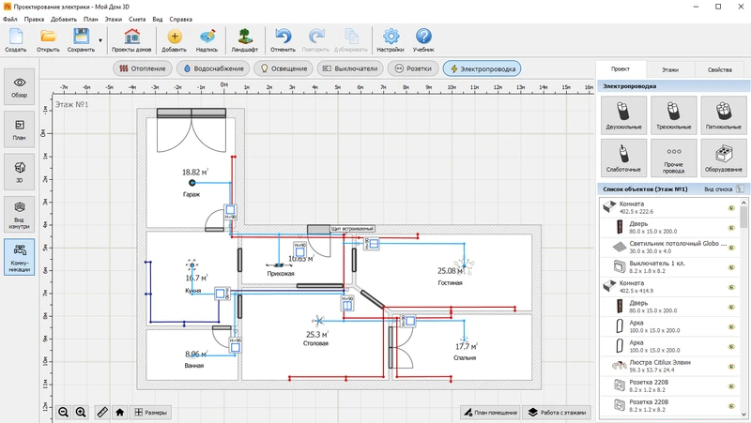This screenshot has height=423, width=751.
Task: Open the Файл menu
Action: coord(10,19)
